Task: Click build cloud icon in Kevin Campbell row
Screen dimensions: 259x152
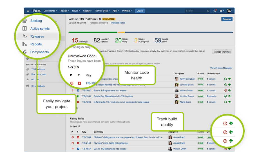Action: (x=229, y=79)
